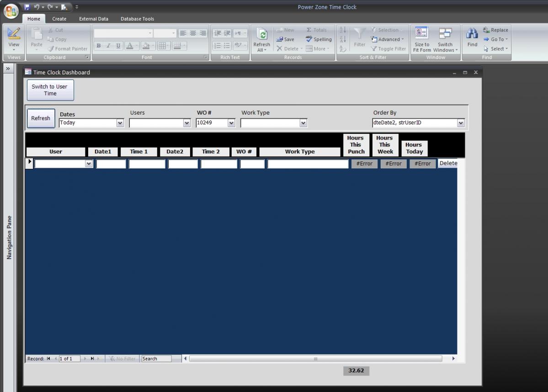
Task: Go to first record navigation button
Action: click(48, 359)
